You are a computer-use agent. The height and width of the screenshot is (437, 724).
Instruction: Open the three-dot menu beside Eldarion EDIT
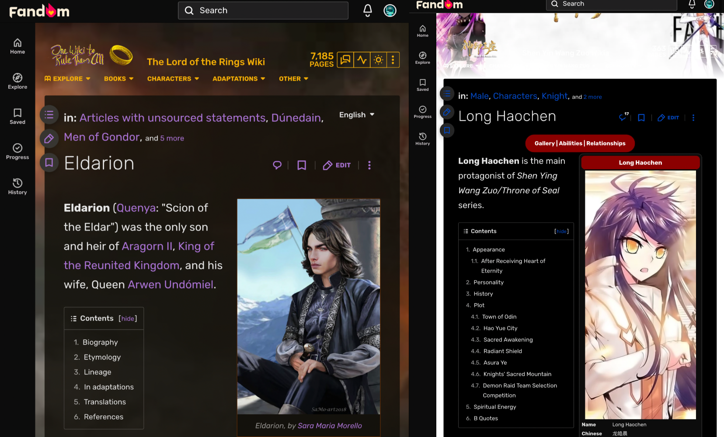pos(369,165)
